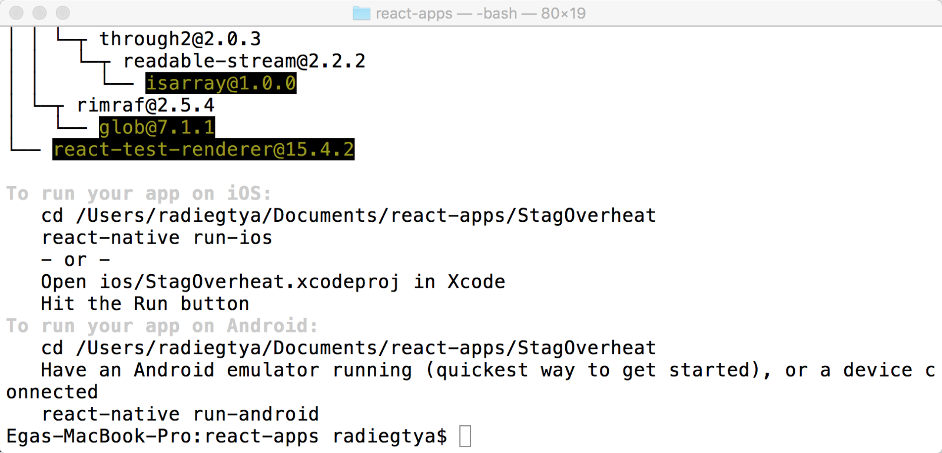Zoom the terminal using the rightmost title bar button

pos(62,12)
